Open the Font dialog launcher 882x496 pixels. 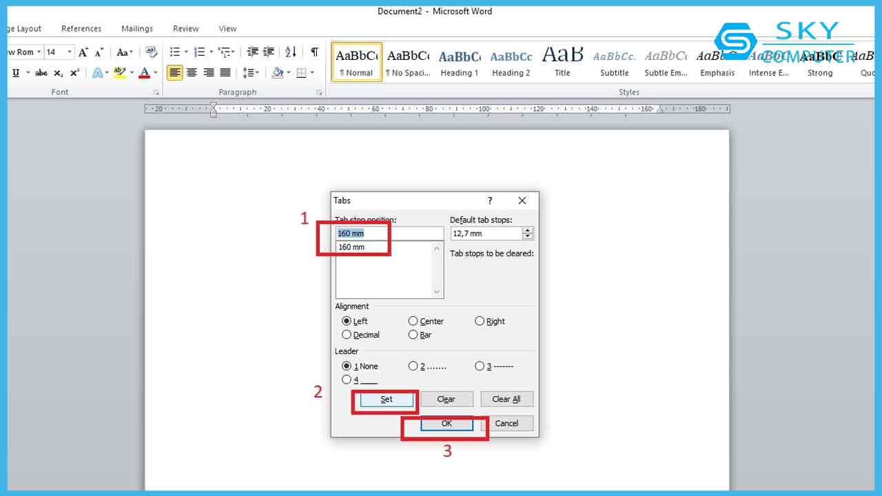[156, 92]
